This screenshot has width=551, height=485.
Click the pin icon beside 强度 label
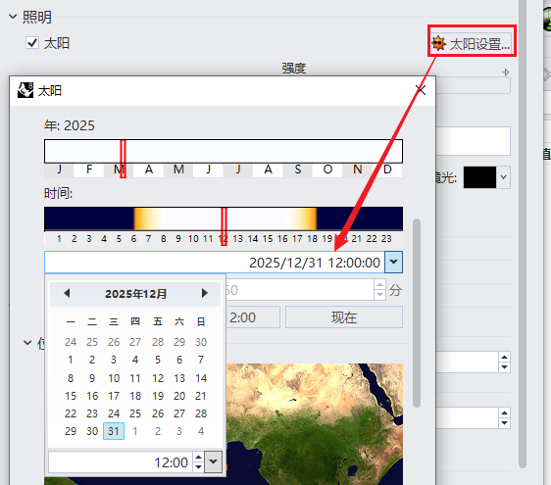pyautogui.click(x=505, y=73)
